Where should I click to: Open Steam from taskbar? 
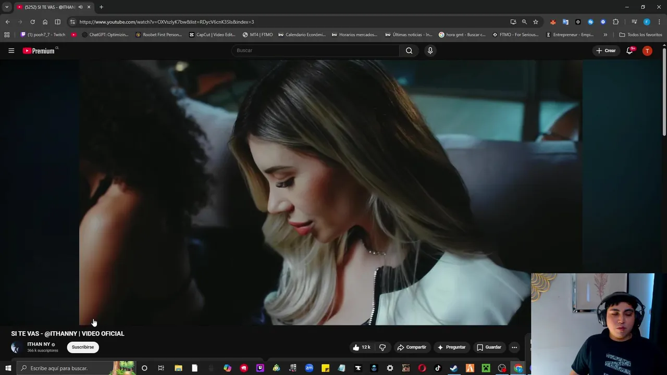453,368
